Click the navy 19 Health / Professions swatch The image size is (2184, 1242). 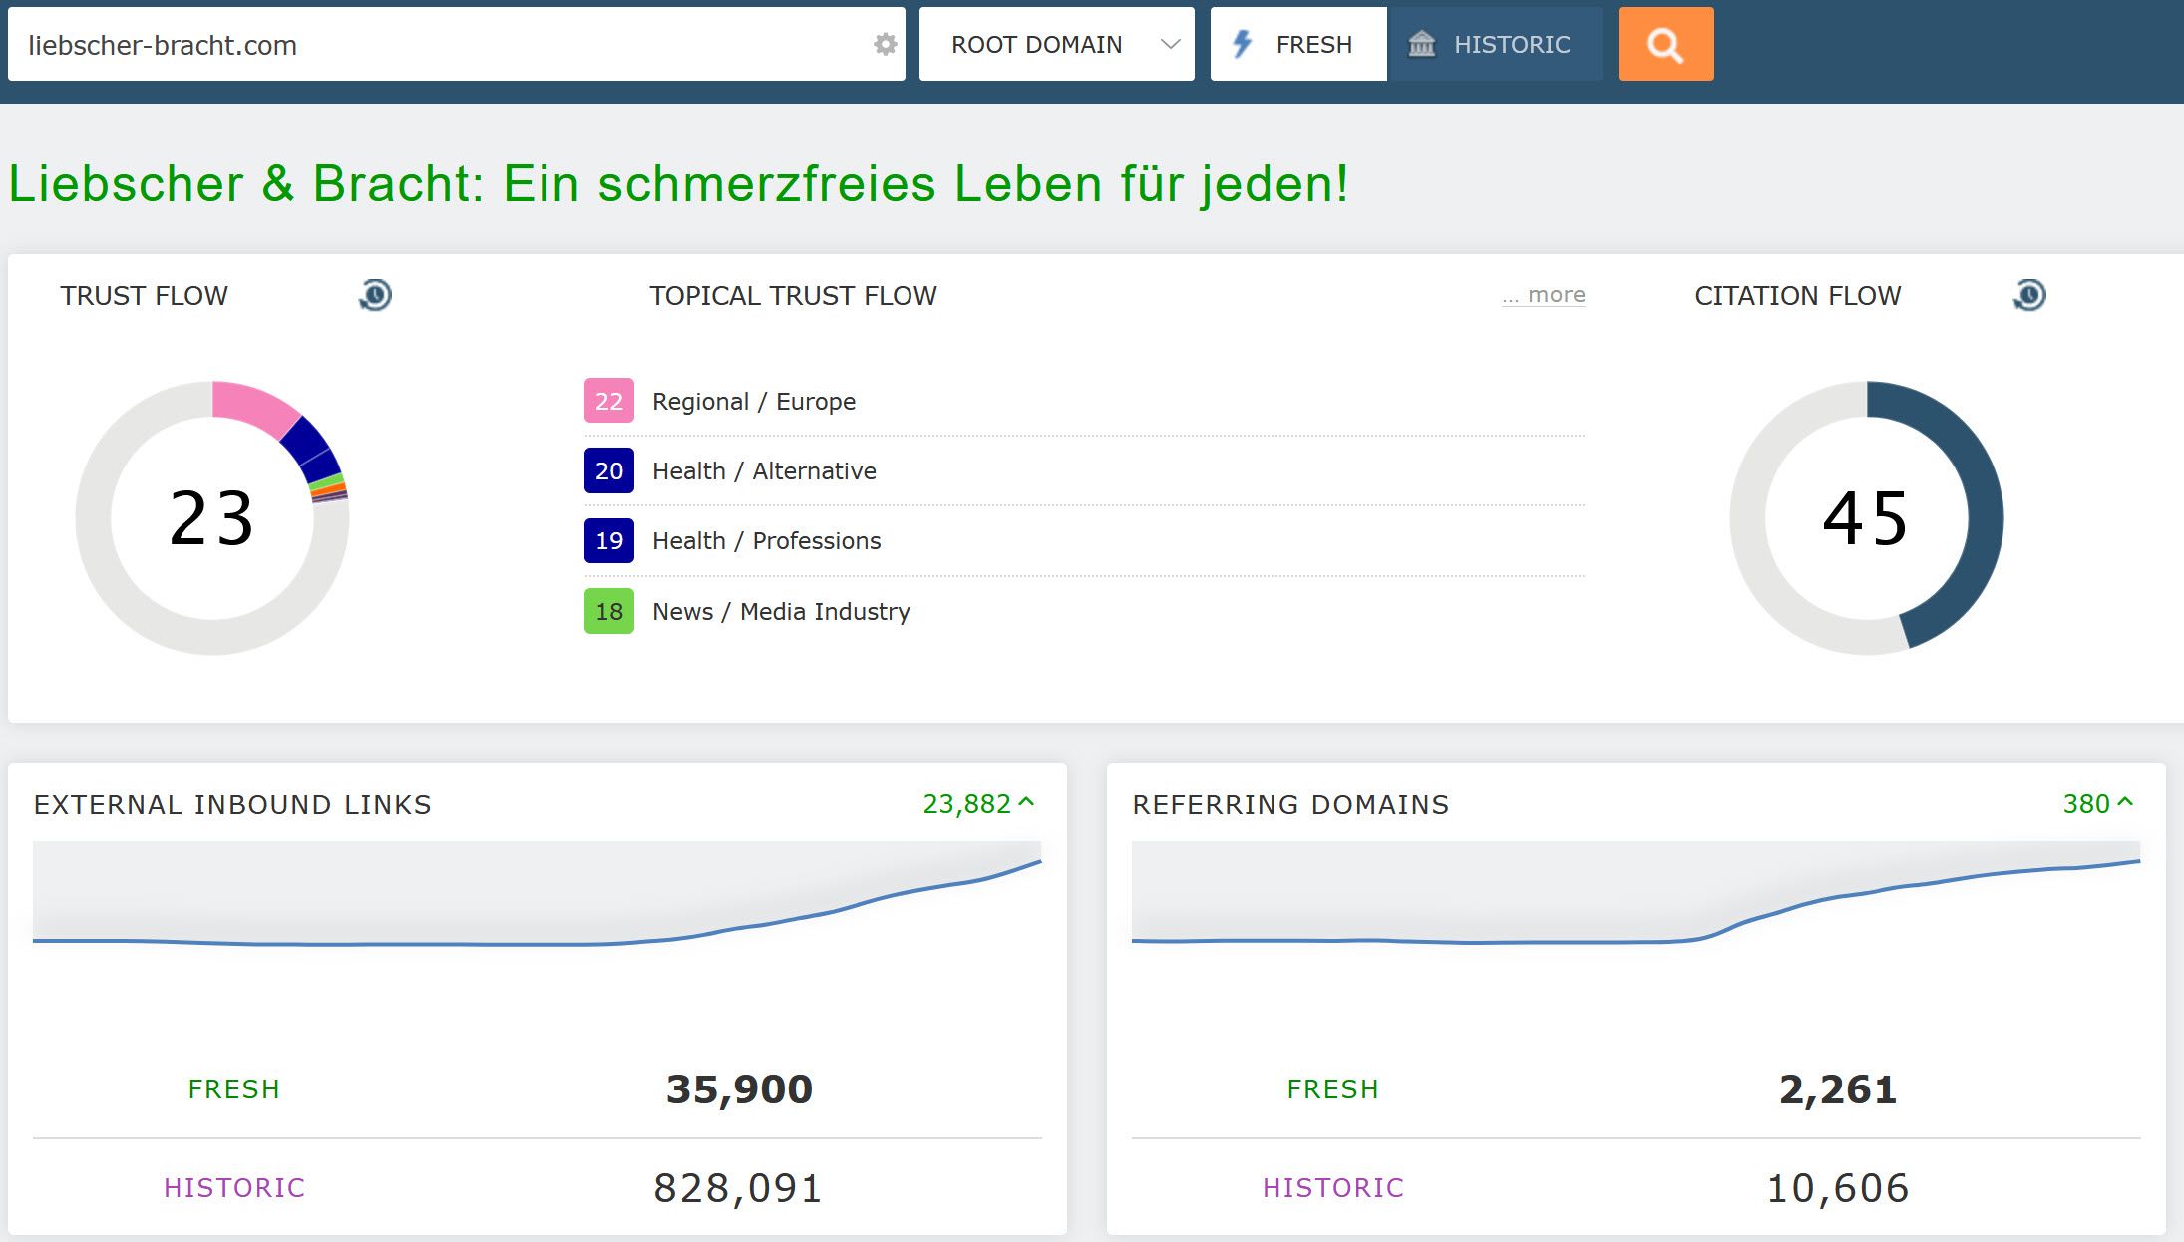tap(609, 540)
